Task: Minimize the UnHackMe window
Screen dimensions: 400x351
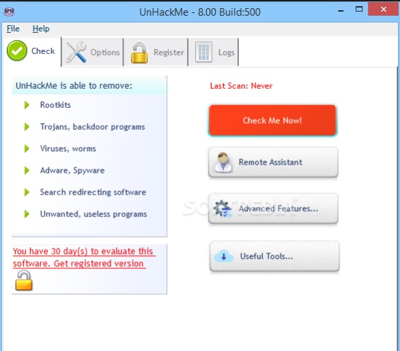Action: pyautogui.click(x=341, y=11)
